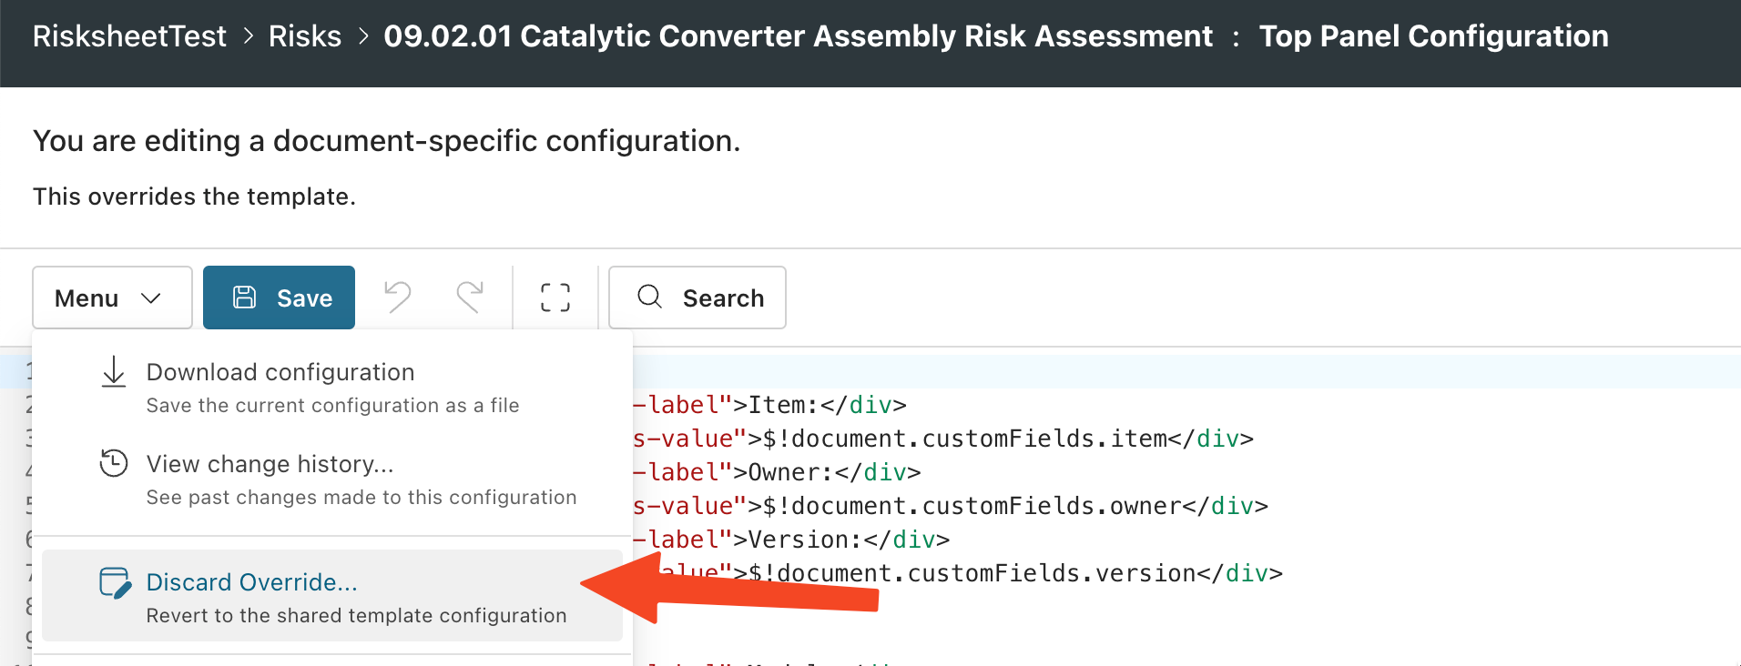The height and width of the screenshot is (666, 1741).
Task: Click the customFields.owner code line
Action: pyautogui.click(x=1002, y=506)
